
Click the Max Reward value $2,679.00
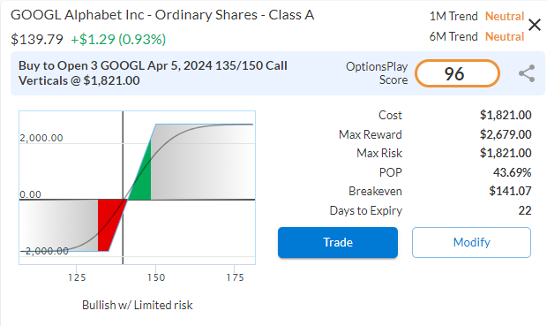pyautogui.click(x=506, y=134)
